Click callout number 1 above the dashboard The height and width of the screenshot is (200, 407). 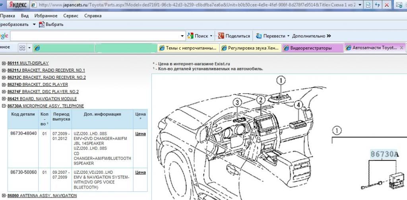[281, 81]
